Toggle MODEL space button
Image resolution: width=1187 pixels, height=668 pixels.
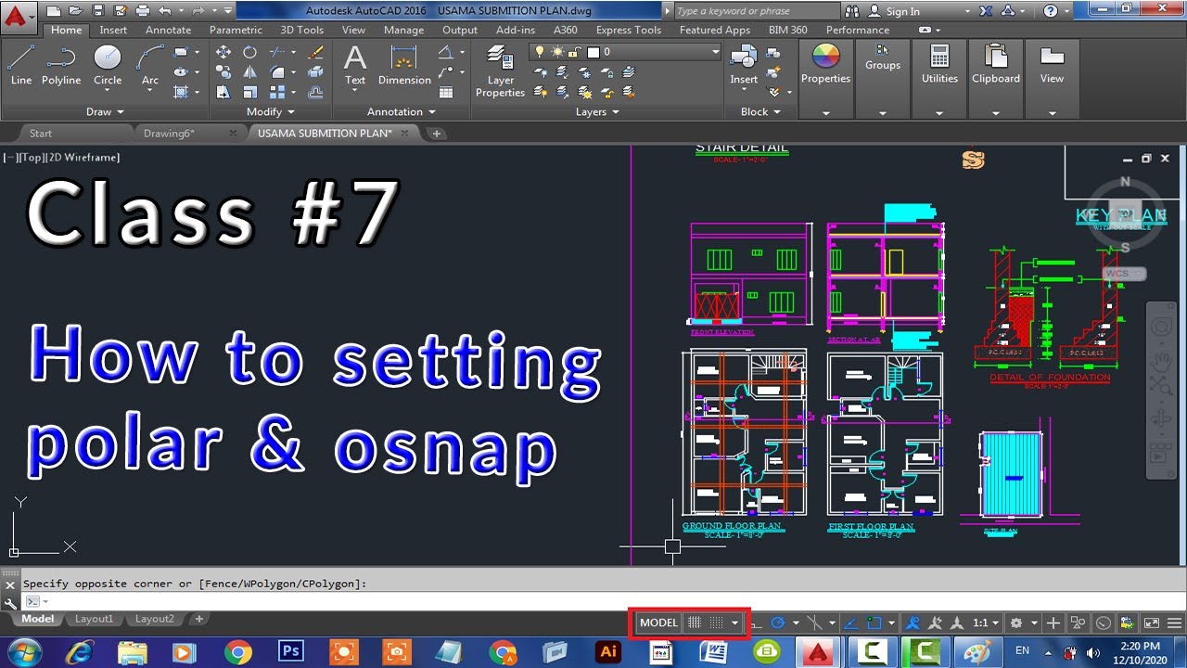658,623
